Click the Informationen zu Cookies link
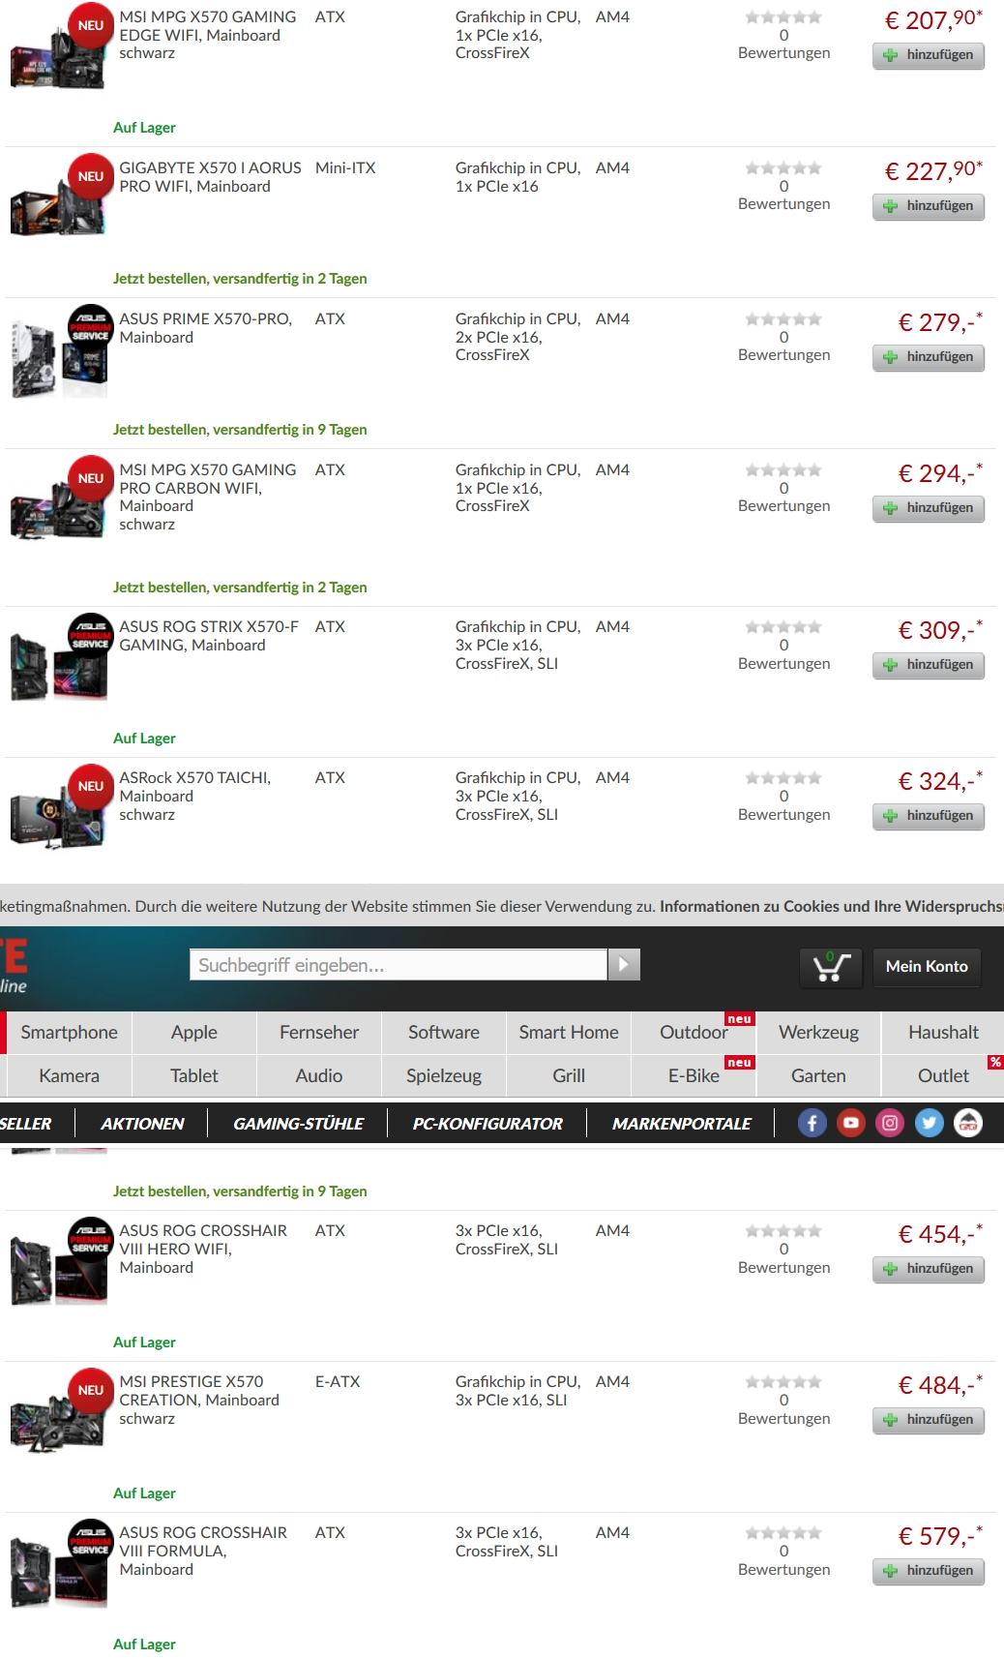This screenshot has width=1004, height=1659. [x=831, y=907]
